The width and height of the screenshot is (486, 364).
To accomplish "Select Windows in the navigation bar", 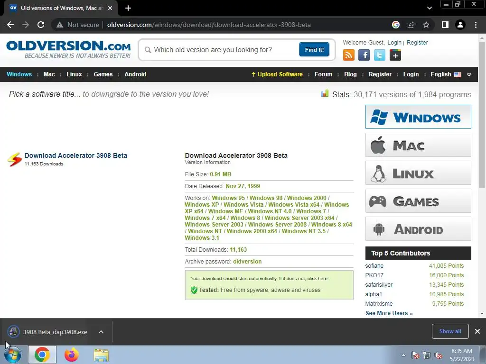I will (19, 74).
